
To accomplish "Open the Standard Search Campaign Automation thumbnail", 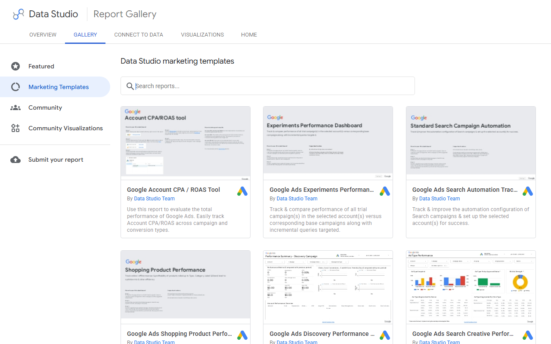I will [471, 143].
